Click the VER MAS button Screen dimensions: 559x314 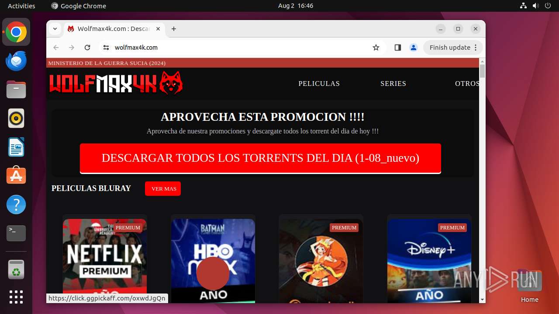163,188
